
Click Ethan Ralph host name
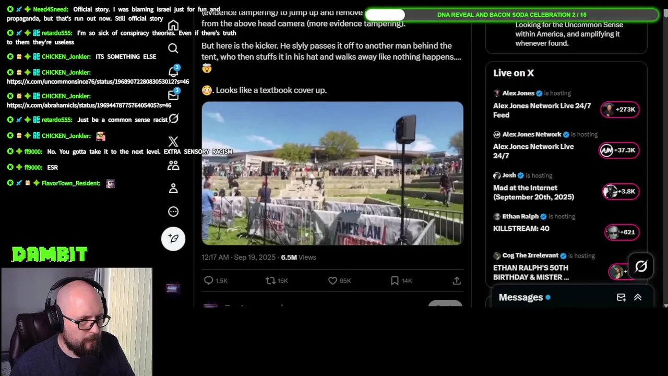[520, 216]
